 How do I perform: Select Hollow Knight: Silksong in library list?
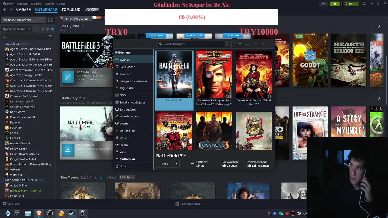(25, 154)
